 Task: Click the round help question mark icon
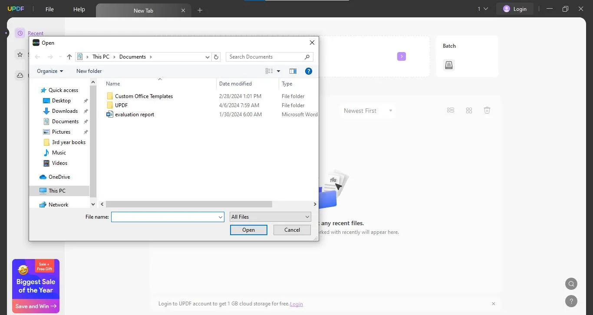(571, 301)
